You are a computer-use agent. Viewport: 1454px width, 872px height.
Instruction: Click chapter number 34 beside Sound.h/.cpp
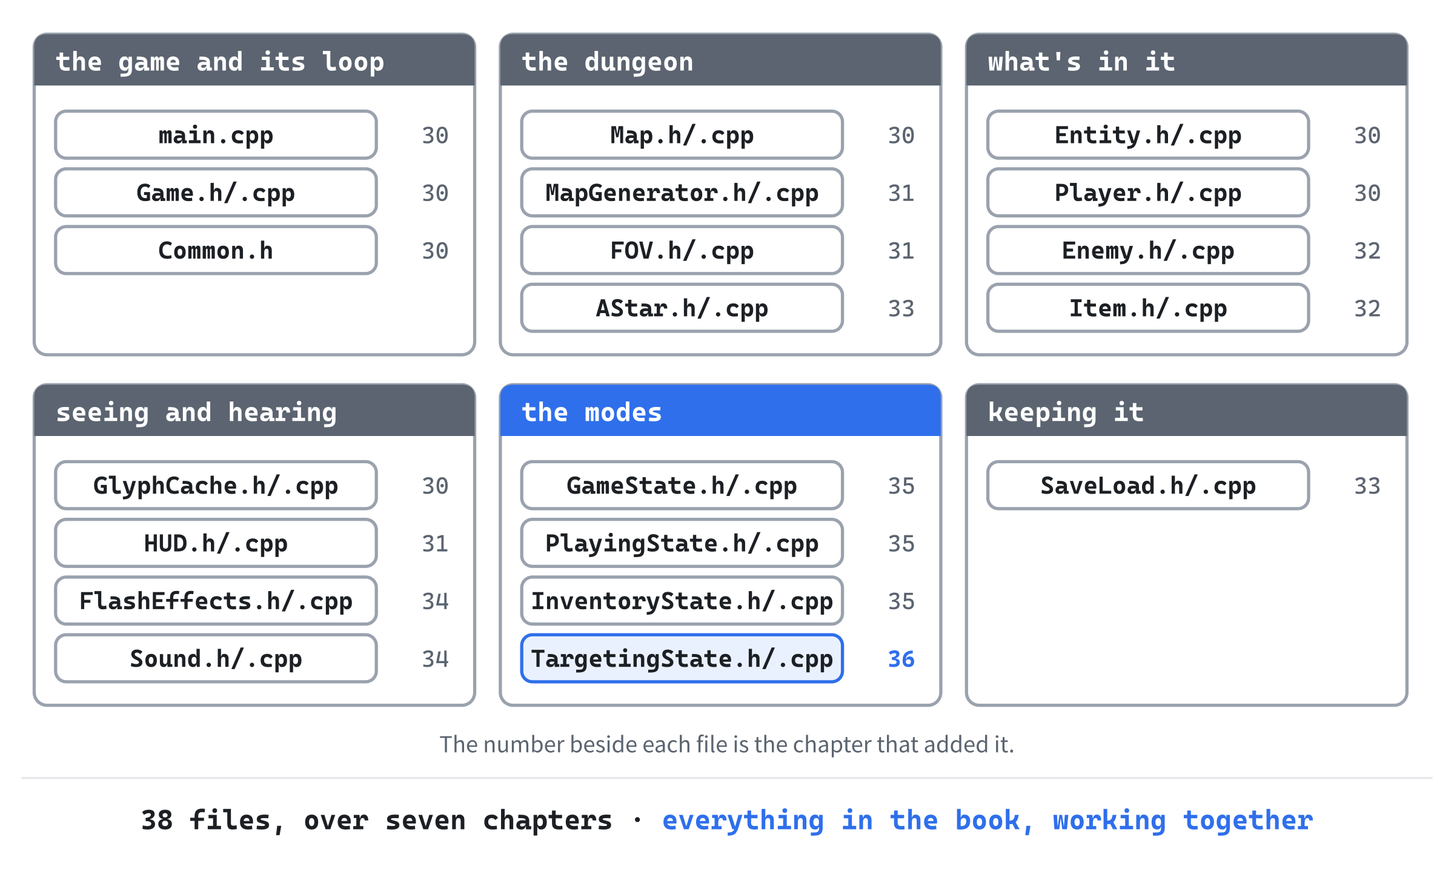click(435, 659)
